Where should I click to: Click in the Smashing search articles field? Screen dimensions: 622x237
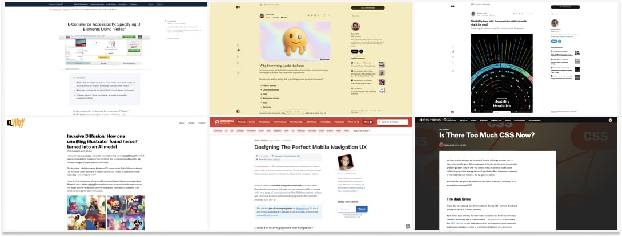(394, 122)
